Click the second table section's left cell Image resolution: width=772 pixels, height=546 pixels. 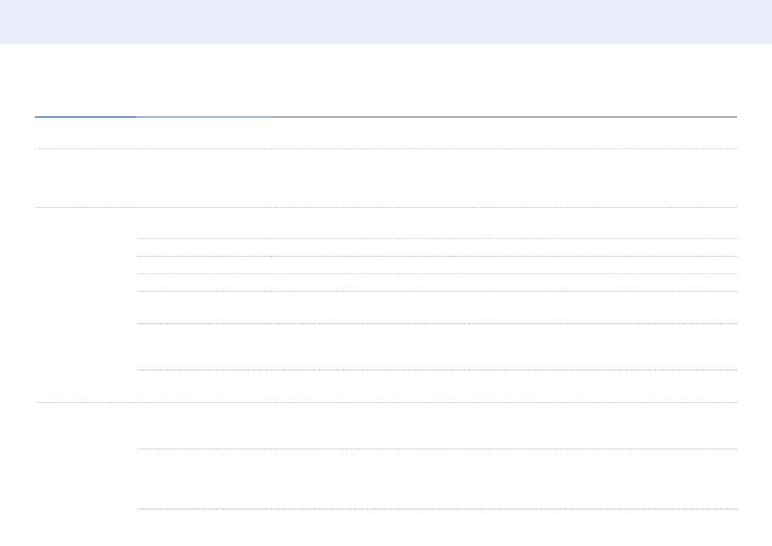85,305
